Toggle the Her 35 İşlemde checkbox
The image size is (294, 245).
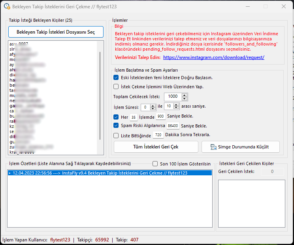[x=116, y=117]
